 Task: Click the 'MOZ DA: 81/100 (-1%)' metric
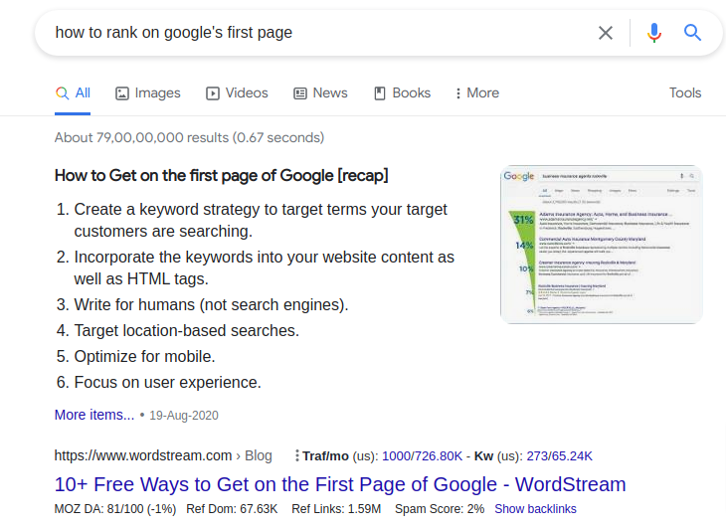coord(115,509)
